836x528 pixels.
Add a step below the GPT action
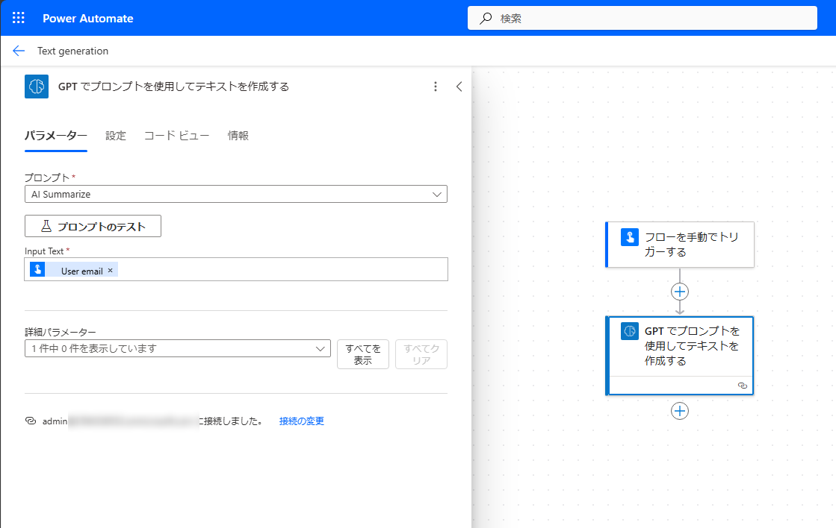point(680,411)
